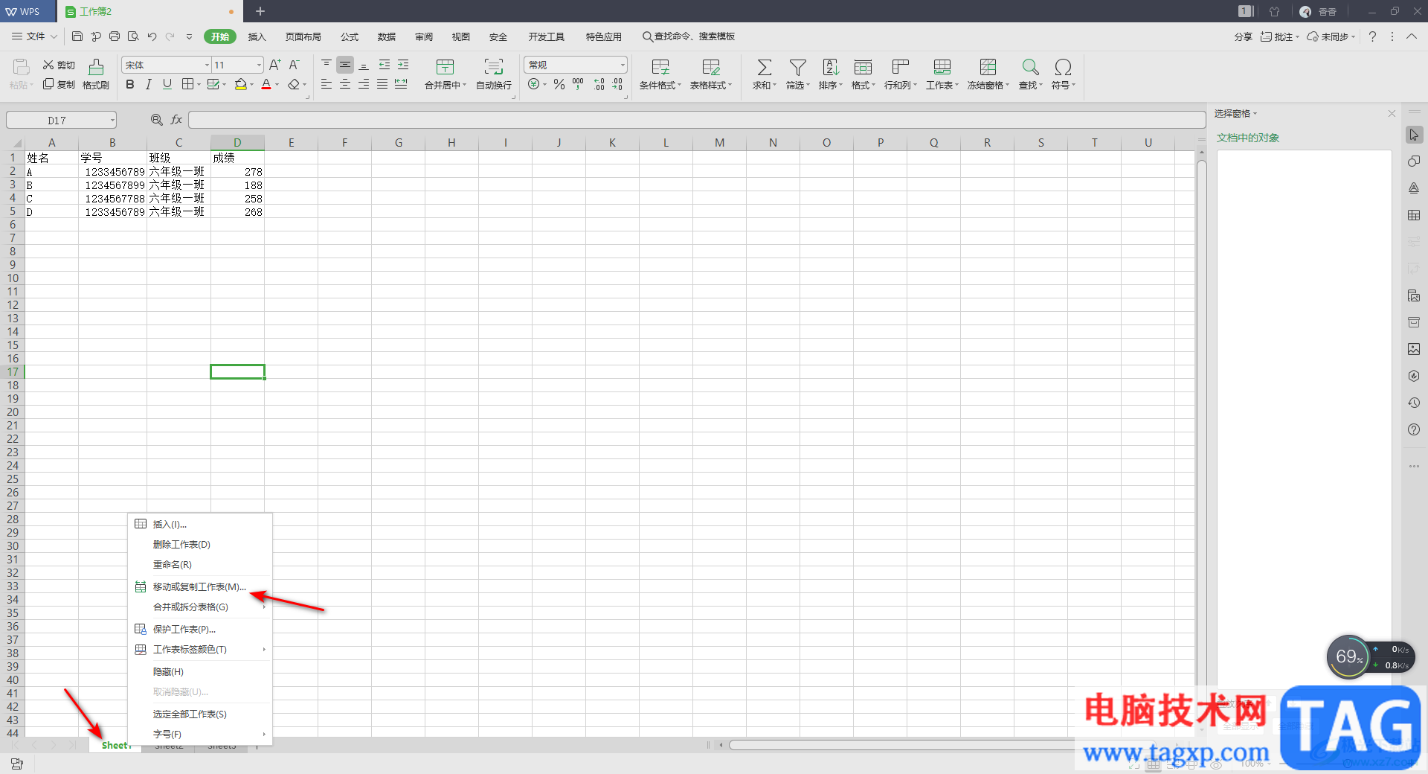Choose Rename (重命名) in context menu
The image size is (1428, 774).
point(199,565)
